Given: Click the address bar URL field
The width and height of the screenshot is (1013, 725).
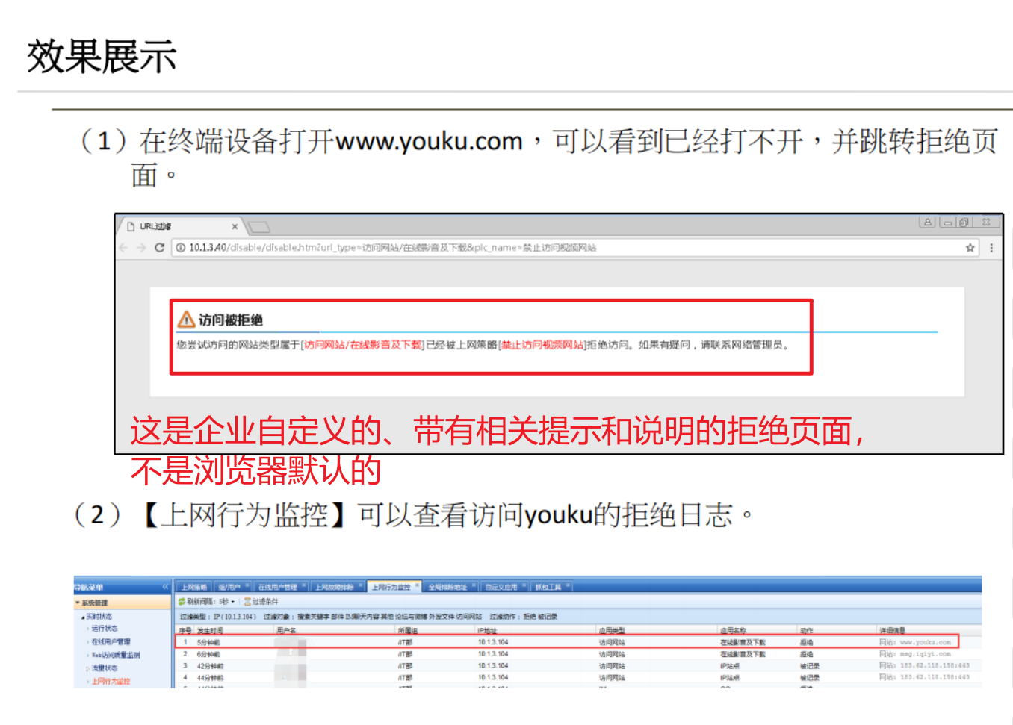Looking at the screenshot, I should click(575, 248).
